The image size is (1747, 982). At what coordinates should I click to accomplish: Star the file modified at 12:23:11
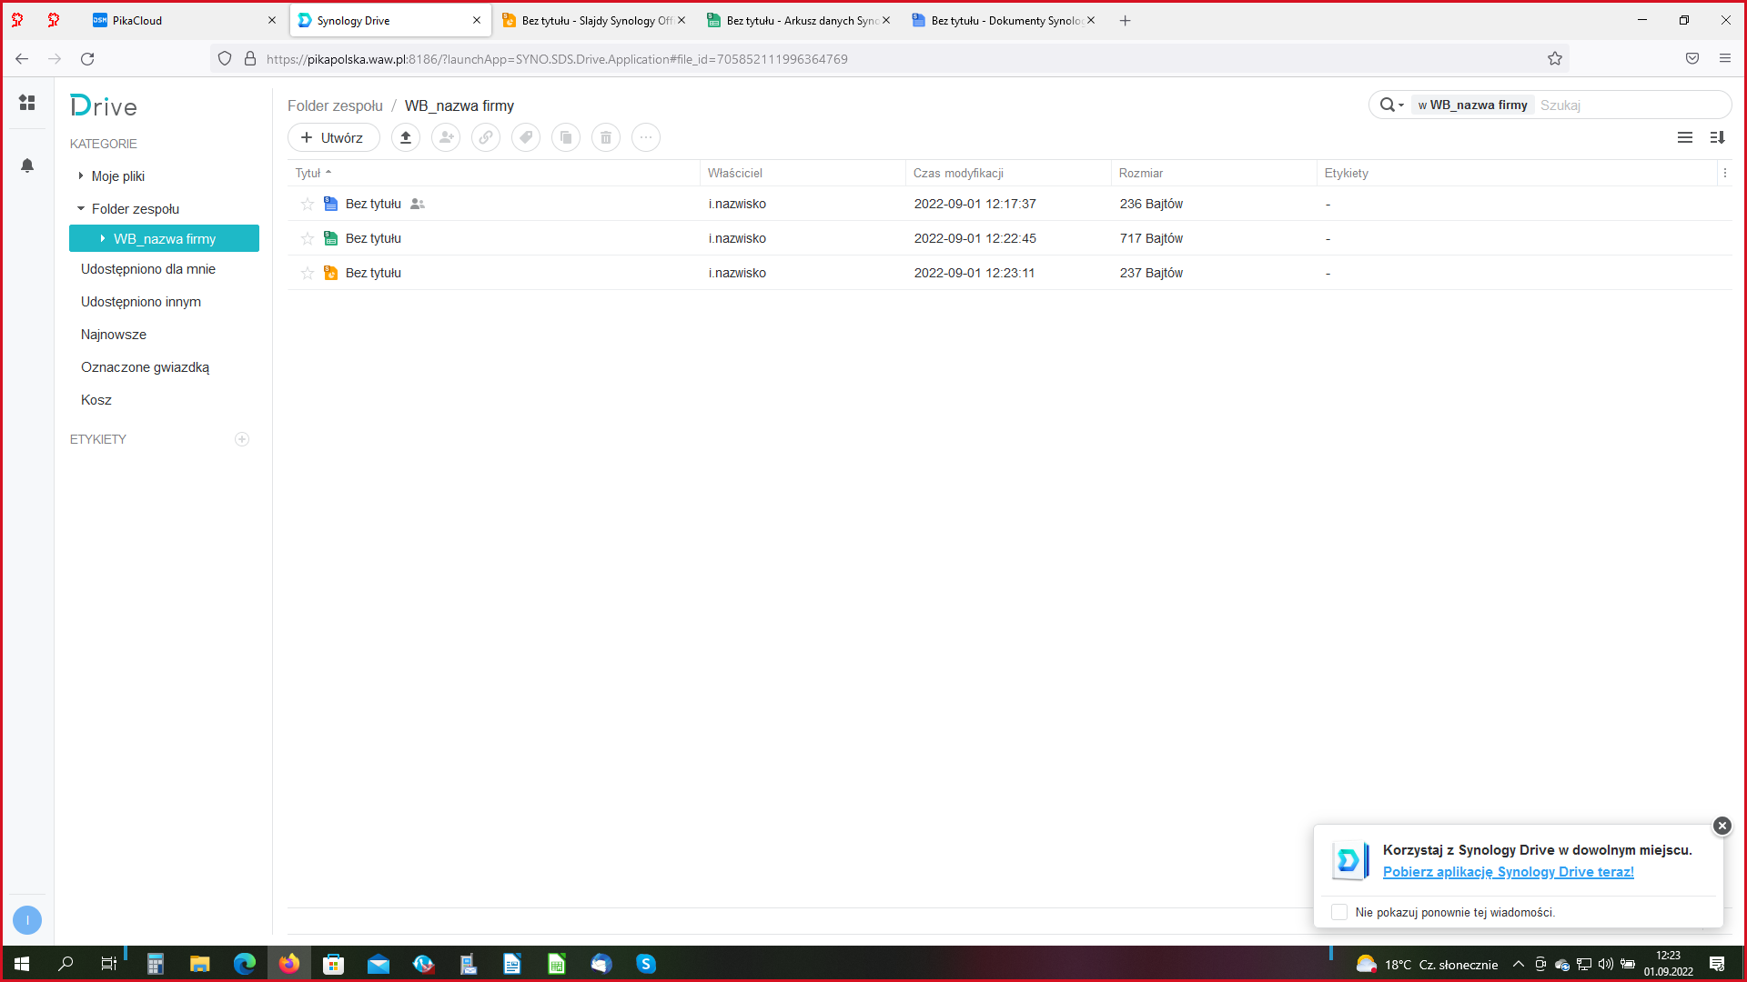[308, 273]
